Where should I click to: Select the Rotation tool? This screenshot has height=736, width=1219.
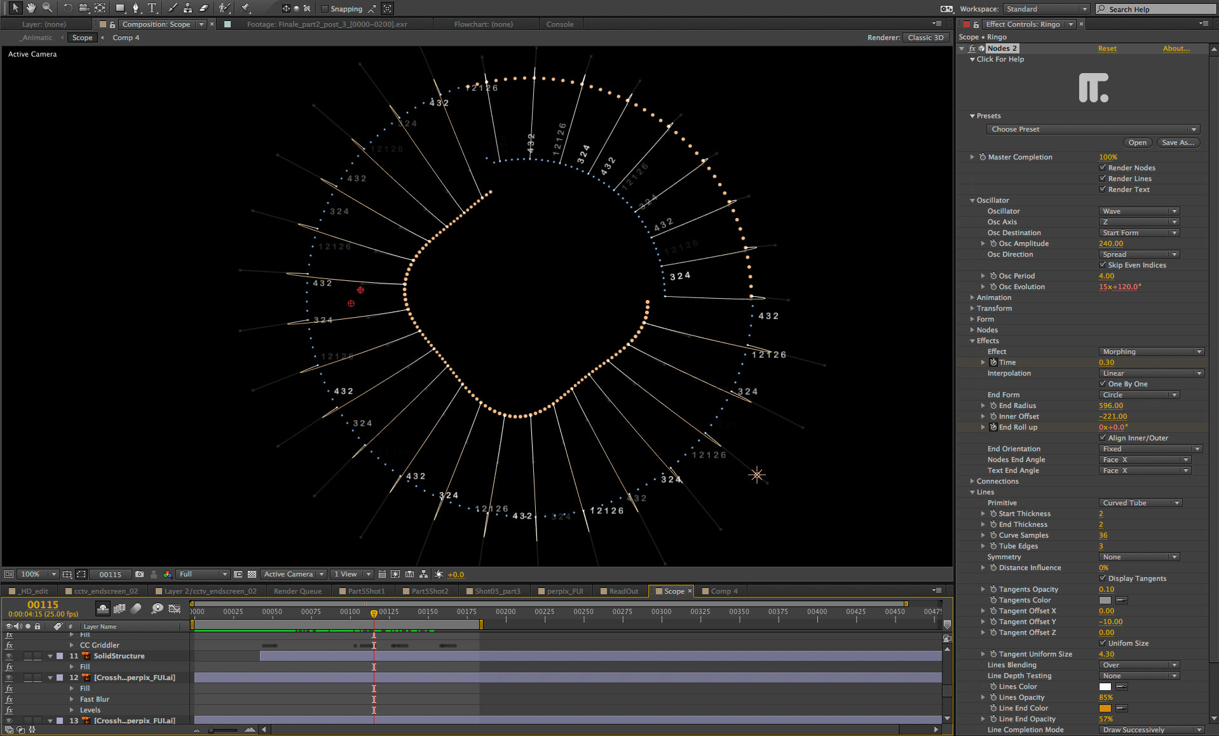pyautogui.click(x=68, y=8)
